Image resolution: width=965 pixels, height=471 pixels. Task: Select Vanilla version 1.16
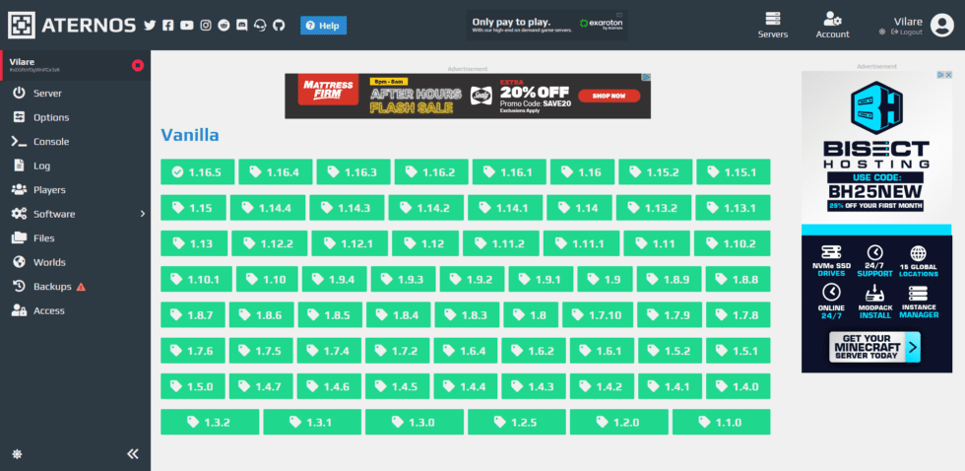point(582,171)
